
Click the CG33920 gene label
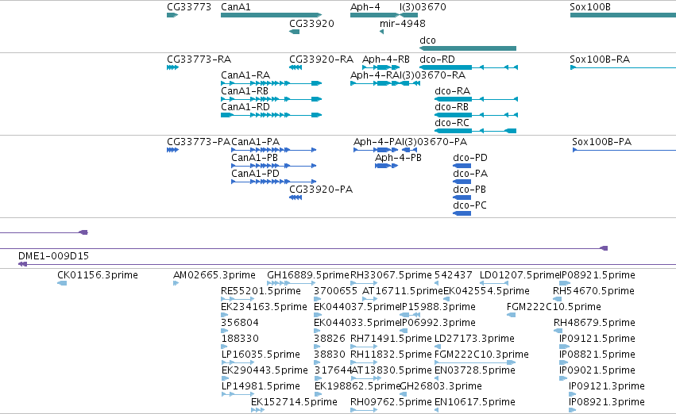click(x=311, y=24)
